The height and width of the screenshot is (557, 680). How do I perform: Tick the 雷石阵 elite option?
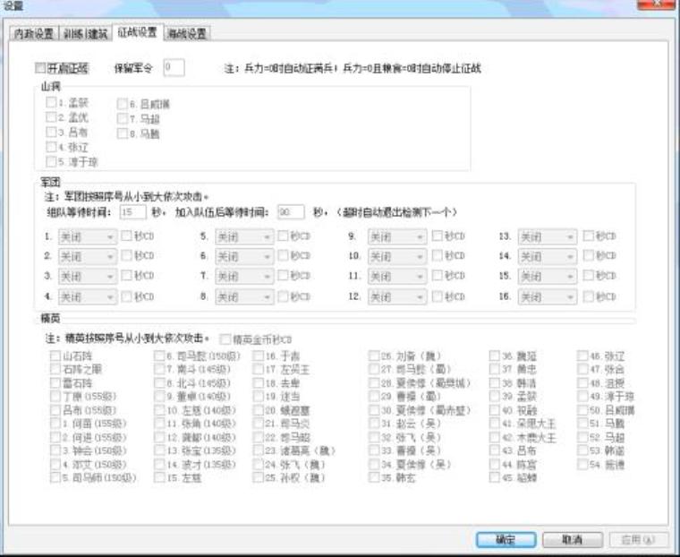coord(55,383)
